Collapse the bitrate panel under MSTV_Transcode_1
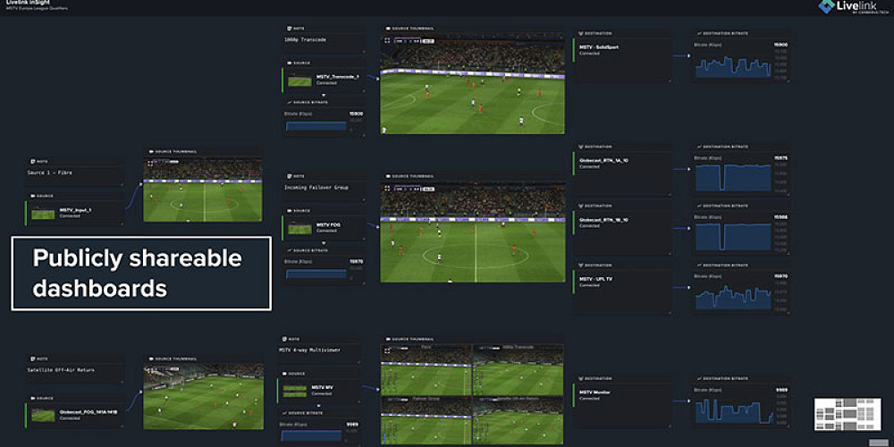Image resolution: width=894 pixels, height=447 pixels. (324, 96)
